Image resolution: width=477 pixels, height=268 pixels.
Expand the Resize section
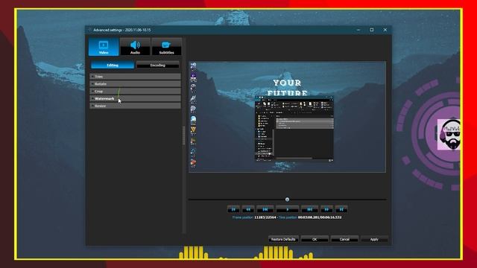tap(135, 106)
